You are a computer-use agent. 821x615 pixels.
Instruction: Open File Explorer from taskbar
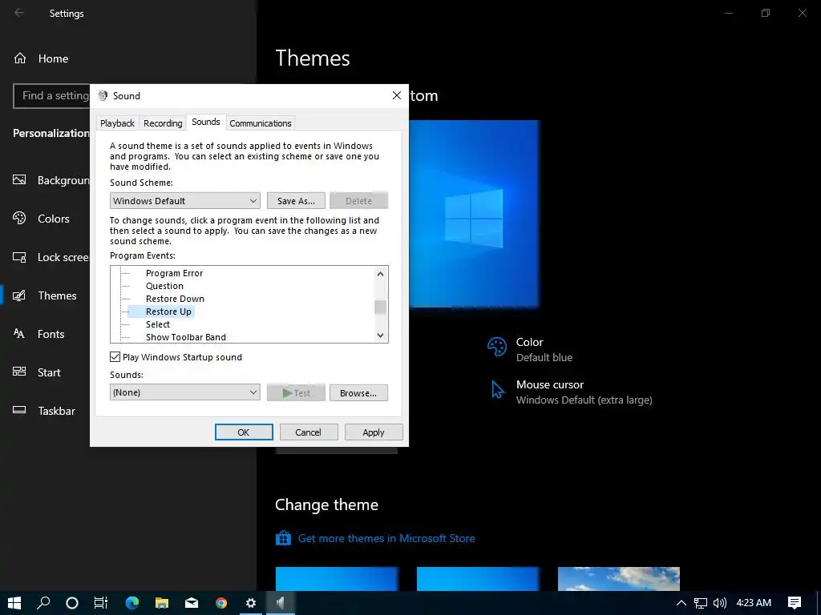click(162, 603)
